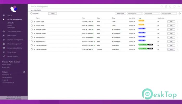Check the Employee Profile 1 checkbox
182x104 pixels.
31,30
